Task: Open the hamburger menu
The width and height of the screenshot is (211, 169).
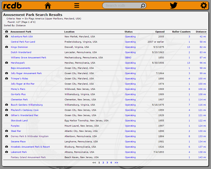Action: point(77,6)
